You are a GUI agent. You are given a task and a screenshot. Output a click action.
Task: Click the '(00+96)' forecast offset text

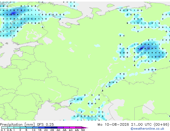161,125
